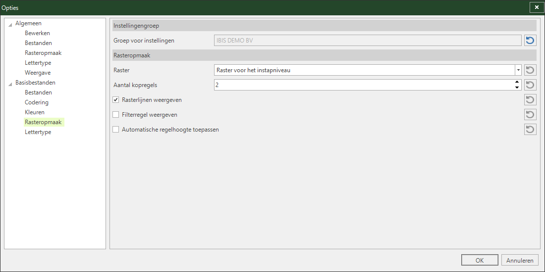This screenshot has width=545, height=272.
Task: Increase Aantal kopregels with up arrow
Action: [517, 82]
